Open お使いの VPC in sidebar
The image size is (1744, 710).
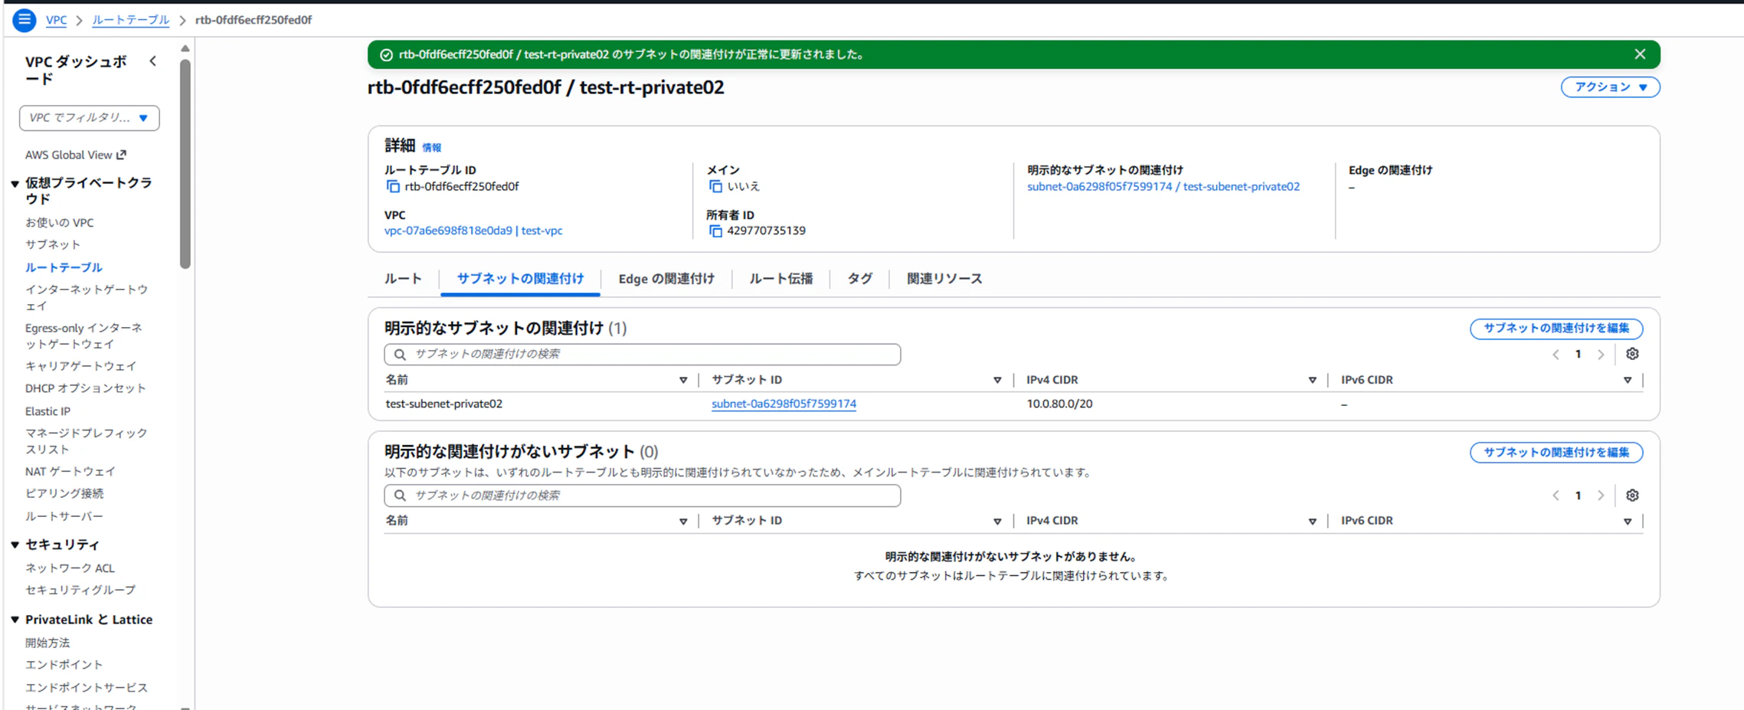click(60, 223)
